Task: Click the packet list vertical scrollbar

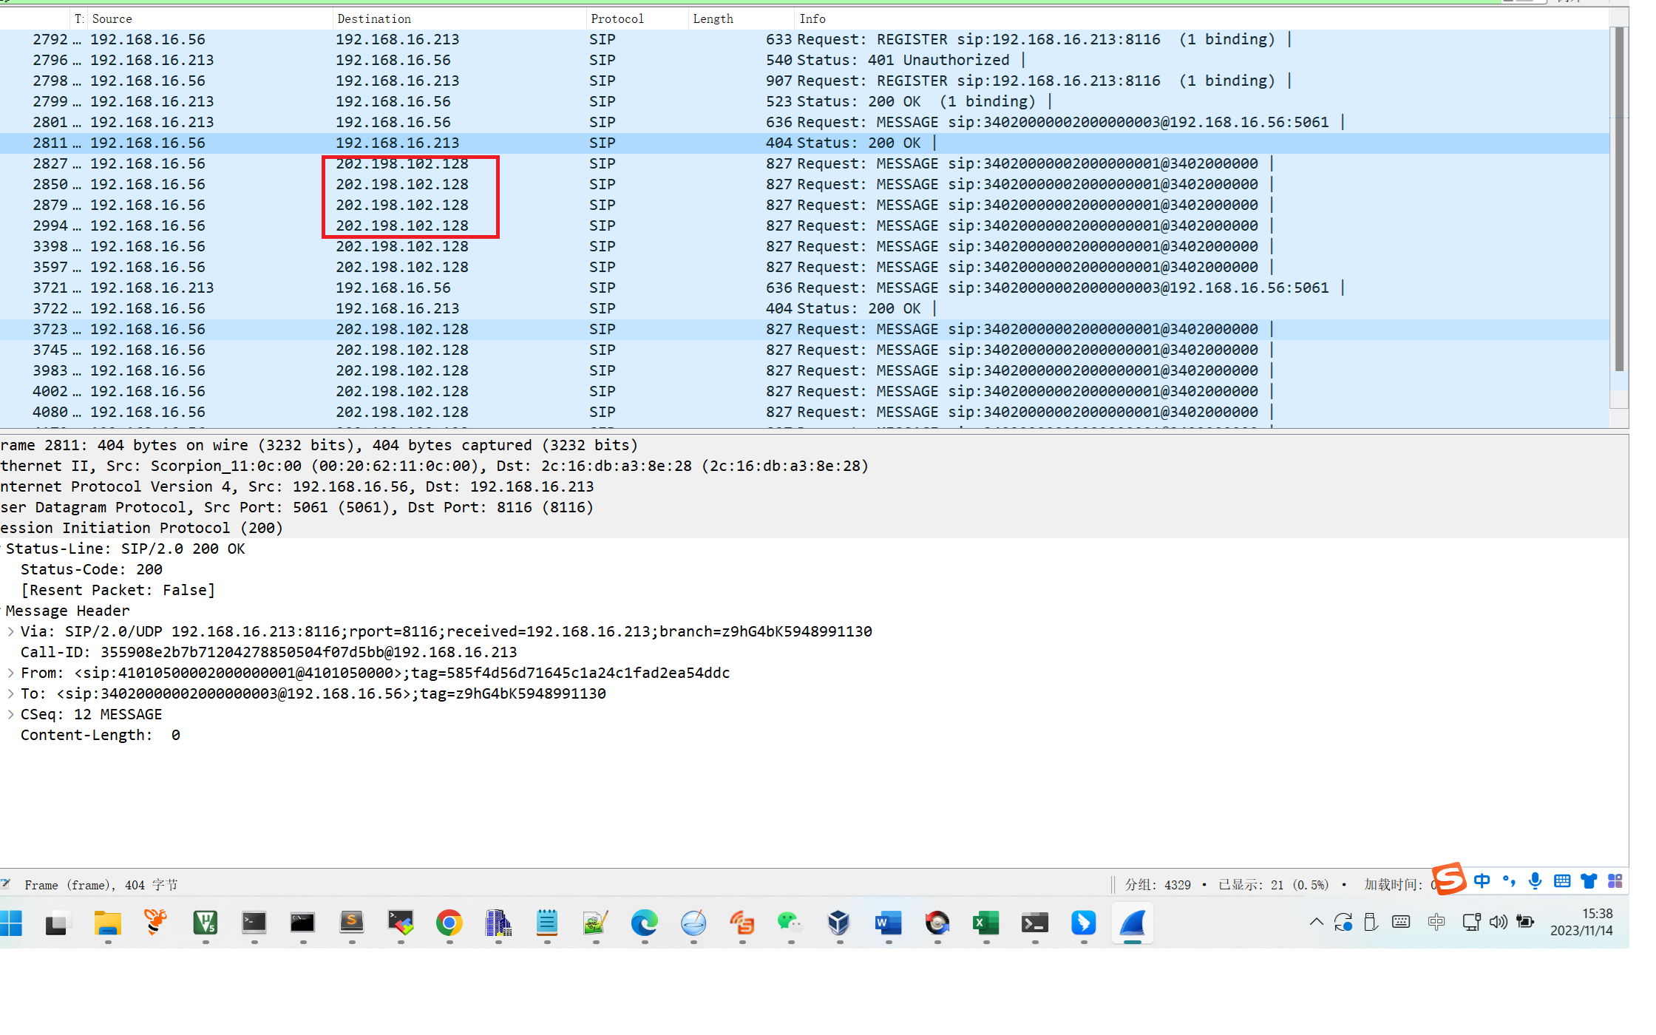Action: pos(1619,200)
